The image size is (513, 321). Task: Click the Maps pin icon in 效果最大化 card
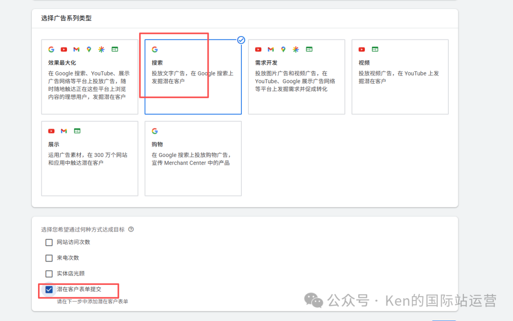click(89, 49)
